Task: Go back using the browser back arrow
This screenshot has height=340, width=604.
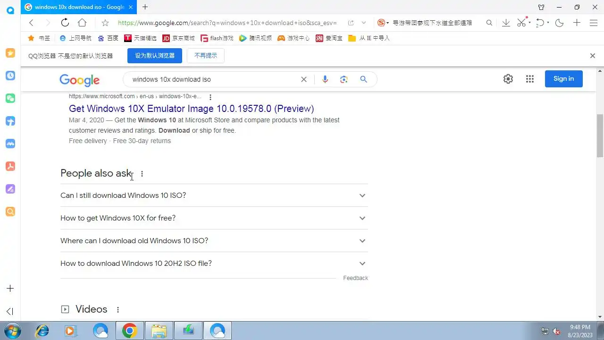Action: [x=31, y=23]
